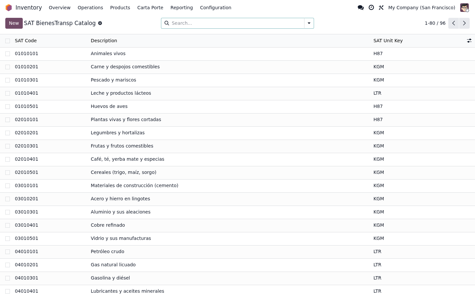Expand the search filter options dropdown
The height and width of the screenshot is (297, 475).
[309, 23]
